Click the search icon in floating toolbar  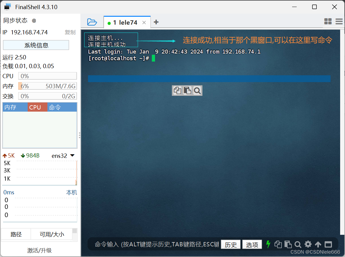[x=197, y=90]
